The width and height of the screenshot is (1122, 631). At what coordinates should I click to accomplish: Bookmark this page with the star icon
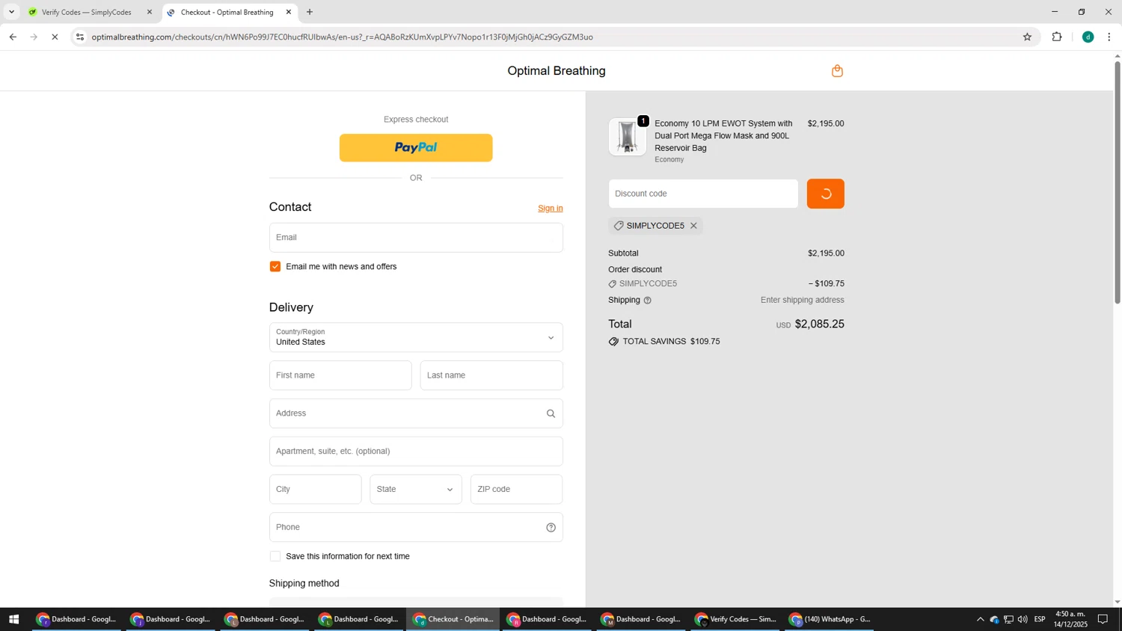(1027, 37)
